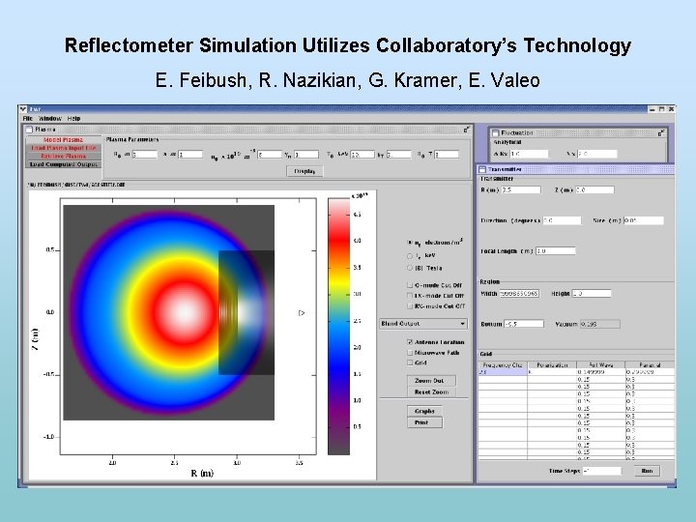Click the Focal Length (m) field

pyautogui.click(x=555, y=251)
